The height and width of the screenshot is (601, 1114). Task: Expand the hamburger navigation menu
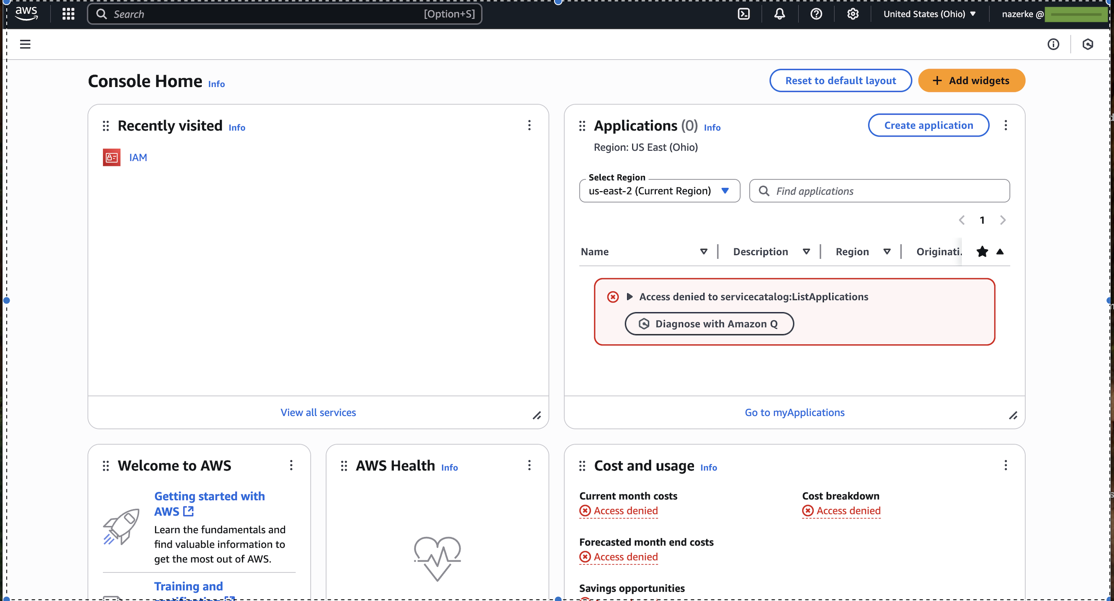point(25,44)
